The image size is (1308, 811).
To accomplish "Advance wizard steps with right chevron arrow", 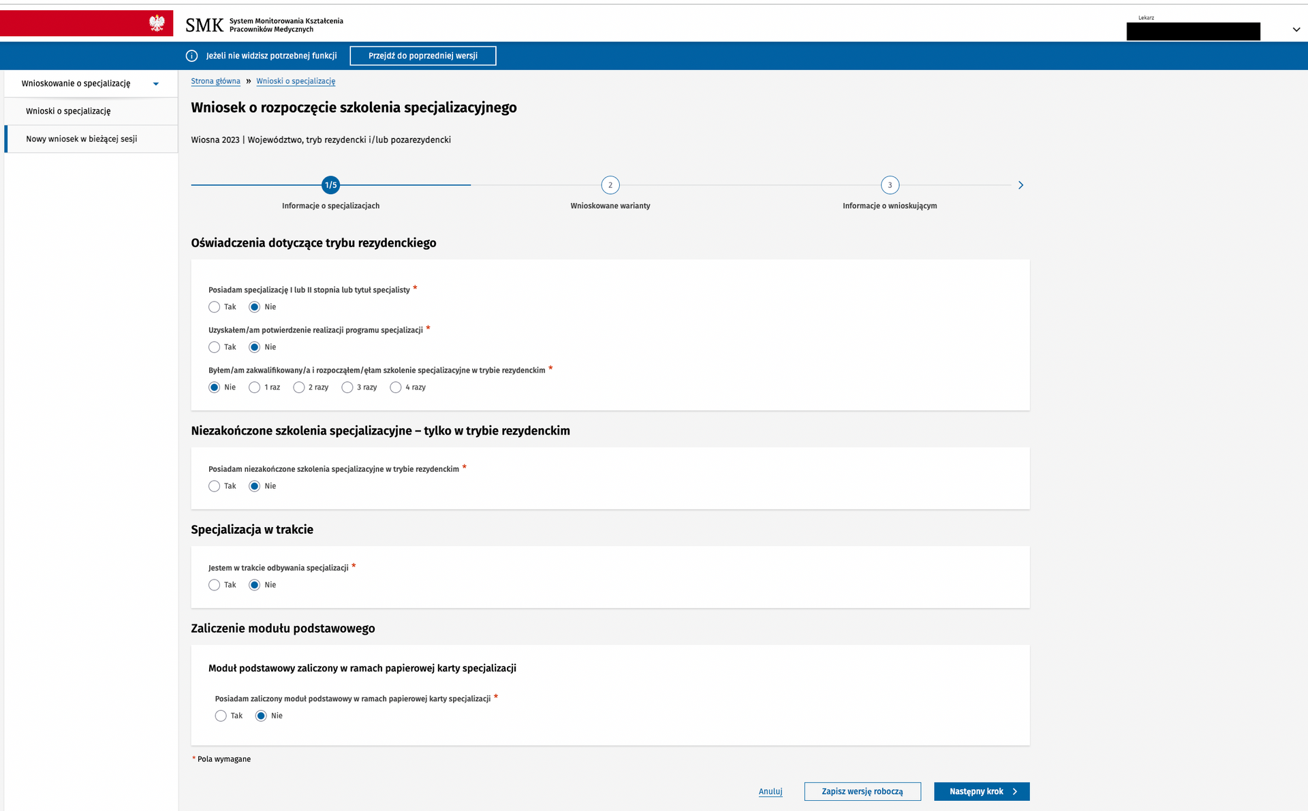I will point(1021,185).
